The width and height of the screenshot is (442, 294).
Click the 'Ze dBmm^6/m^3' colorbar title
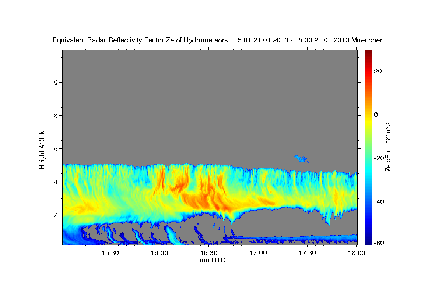[x=388, y=147]
